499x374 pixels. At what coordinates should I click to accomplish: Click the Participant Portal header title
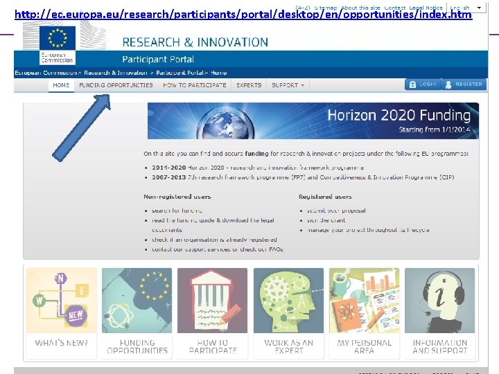click(x=158, y=60)
